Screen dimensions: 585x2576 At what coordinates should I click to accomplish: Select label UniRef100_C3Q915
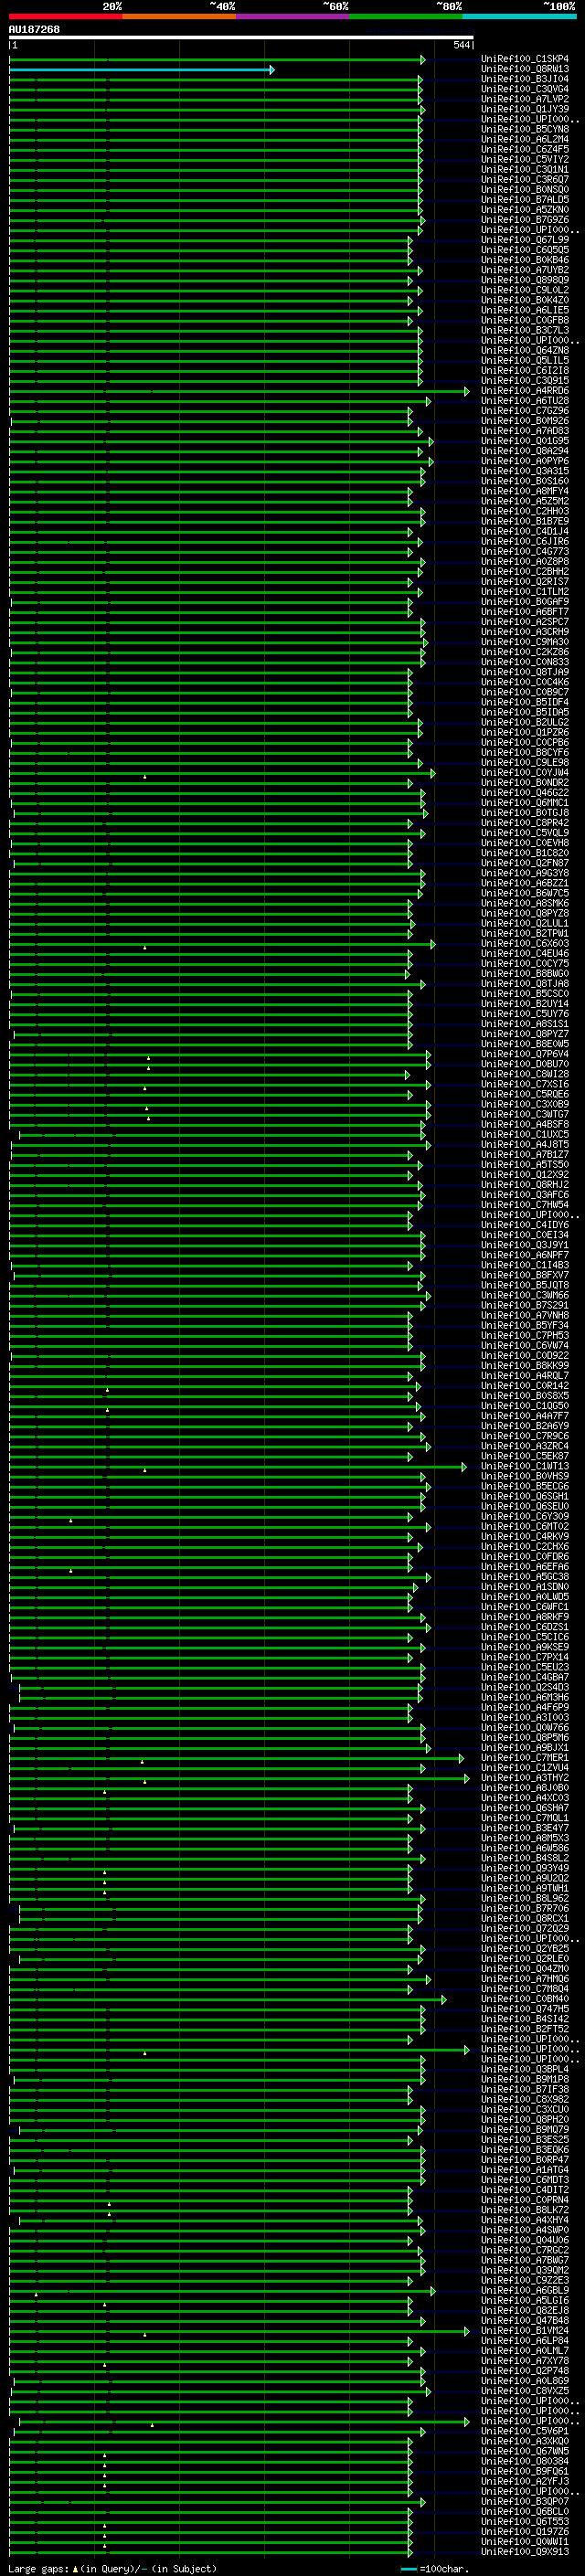click(525, 381)
